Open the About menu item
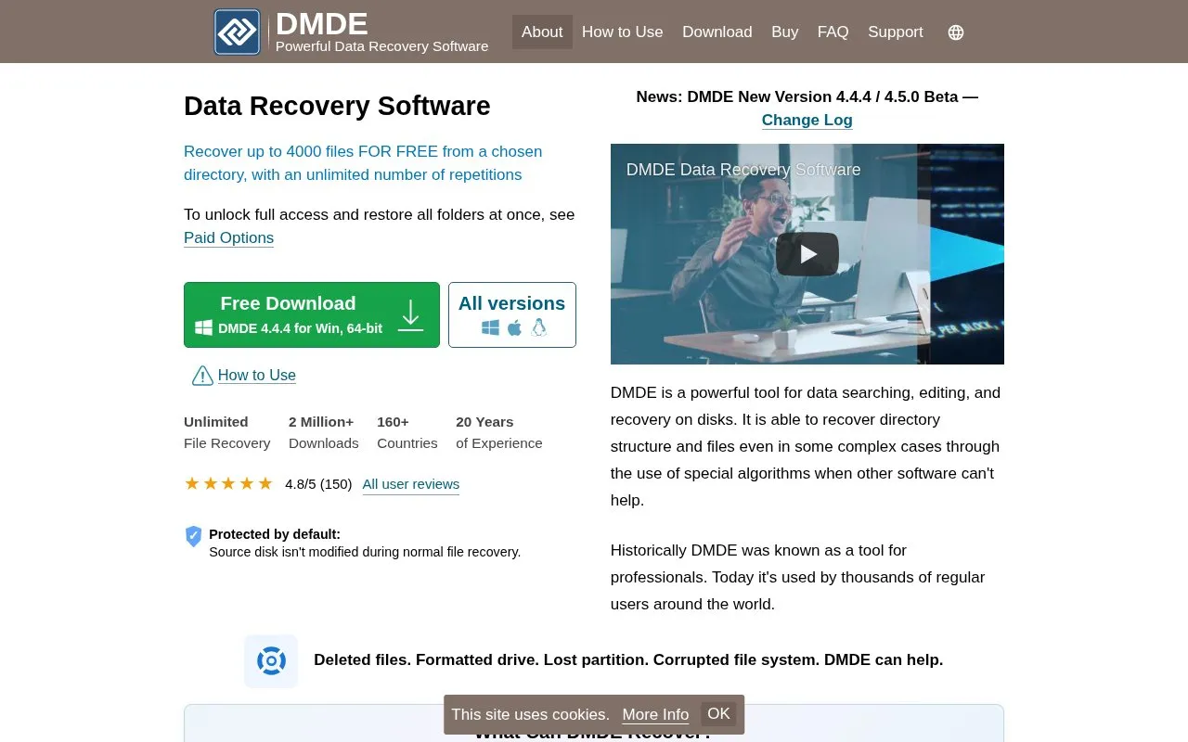Viewport: 1188px width, 742px height. point(542,32)
